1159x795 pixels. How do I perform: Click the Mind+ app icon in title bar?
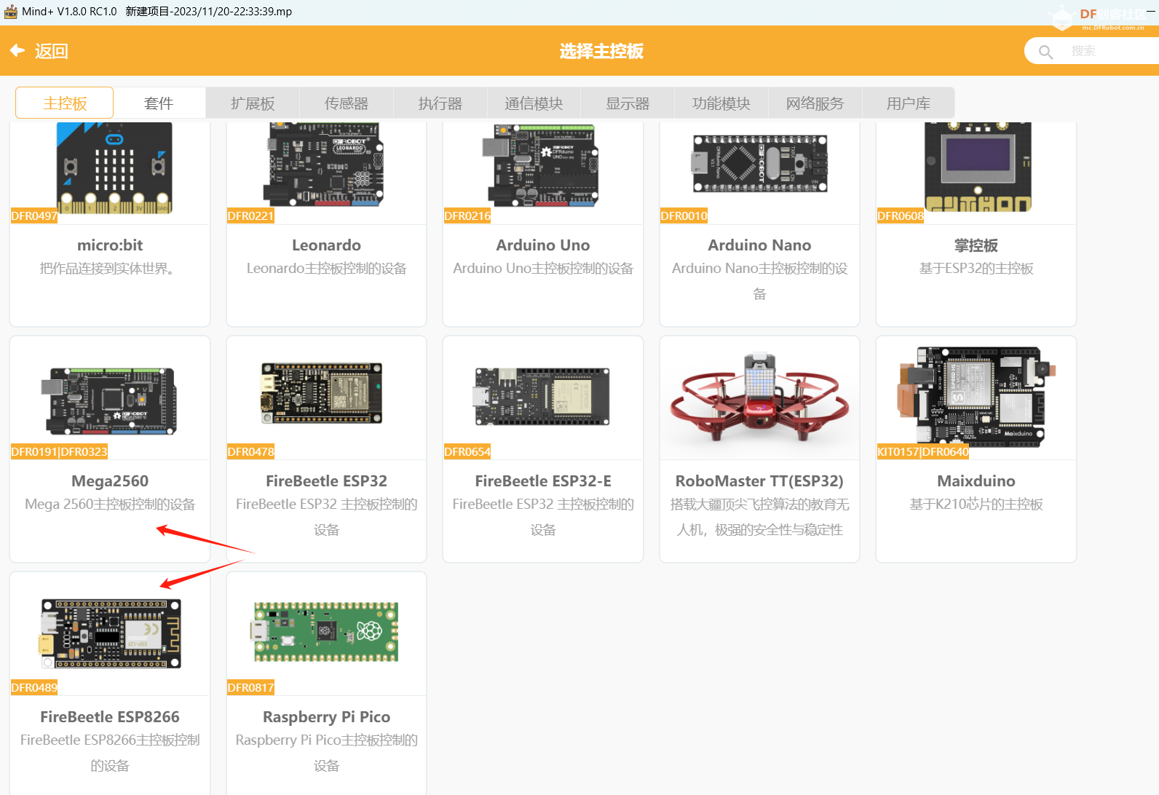pyautogui.click(x=11, y=11)
